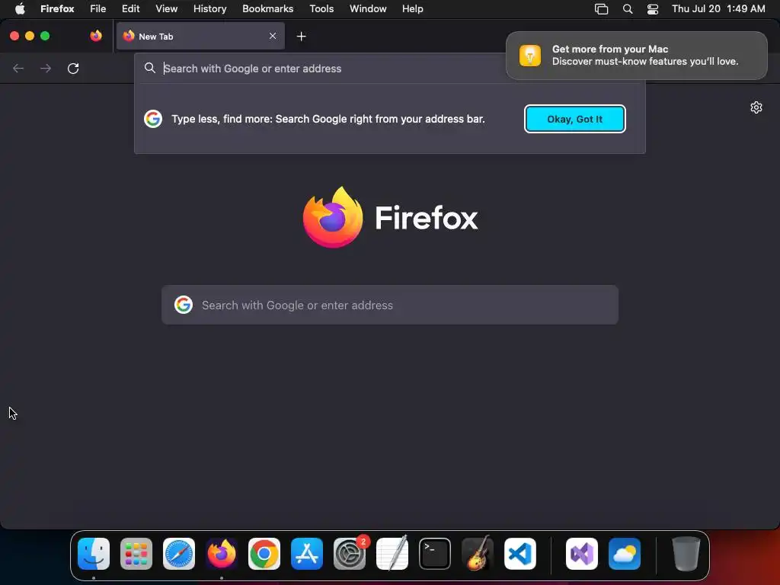The width and height of the screenshot is (780, 585).
Task: Open the Firefox application menu
Action: (x=57, y=8)
